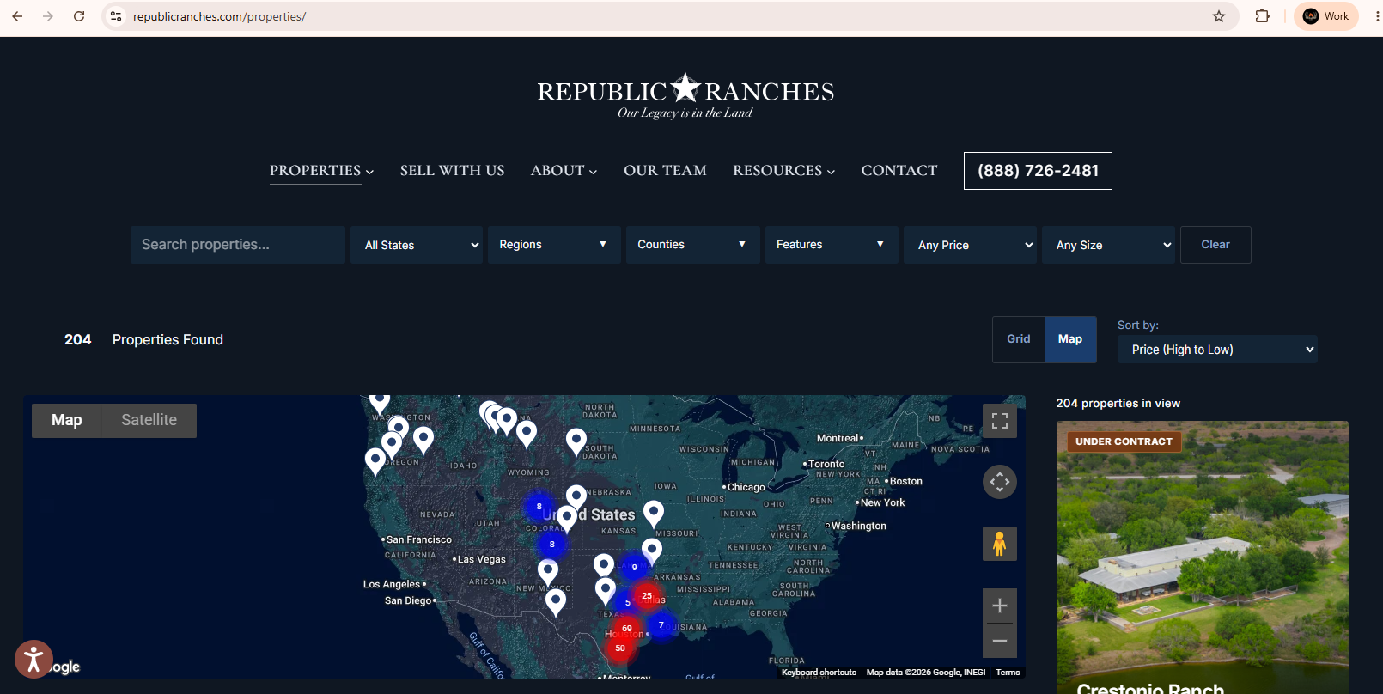Select the map pin near Idaho

(x=423, y=439)
